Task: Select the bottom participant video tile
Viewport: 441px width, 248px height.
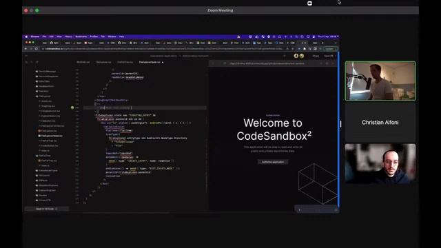Action: (380, 163)
